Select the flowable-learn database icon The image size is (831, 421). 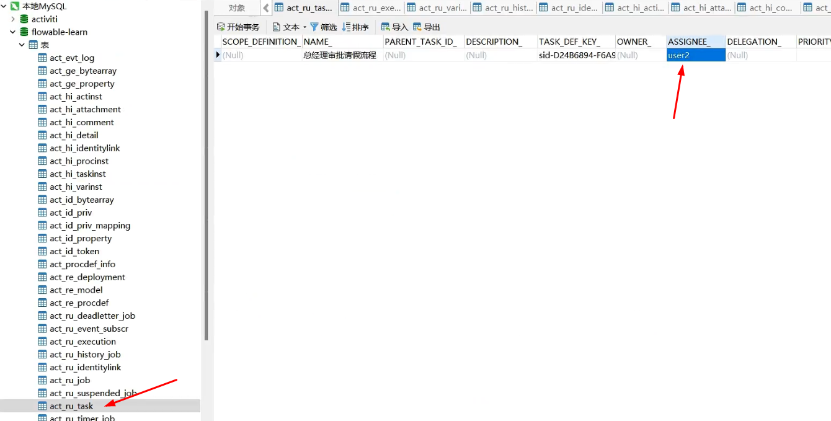[24, 32]
